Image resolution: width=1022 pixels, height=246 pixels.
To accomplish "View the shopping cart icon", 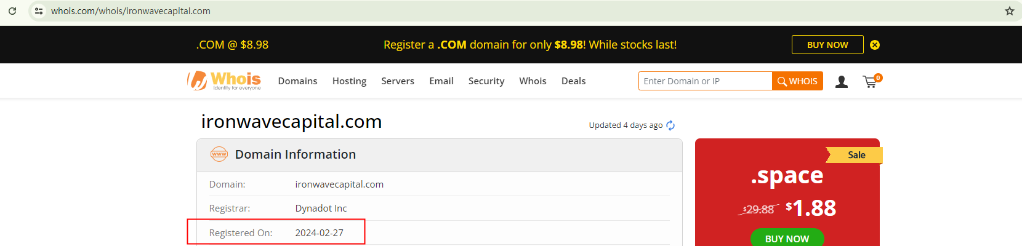I will point(871,81).
